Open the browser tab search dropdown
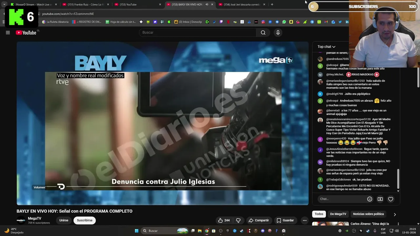This screenshot has height=236, width=420. [x=4, y=4]
